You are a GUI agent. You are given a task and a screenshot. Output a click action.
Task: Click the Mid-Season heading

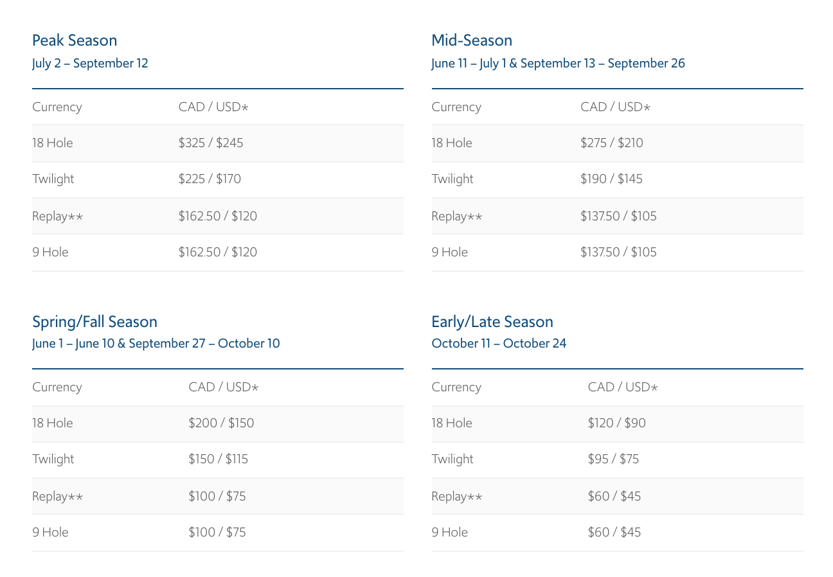click(x=472, y=40)
